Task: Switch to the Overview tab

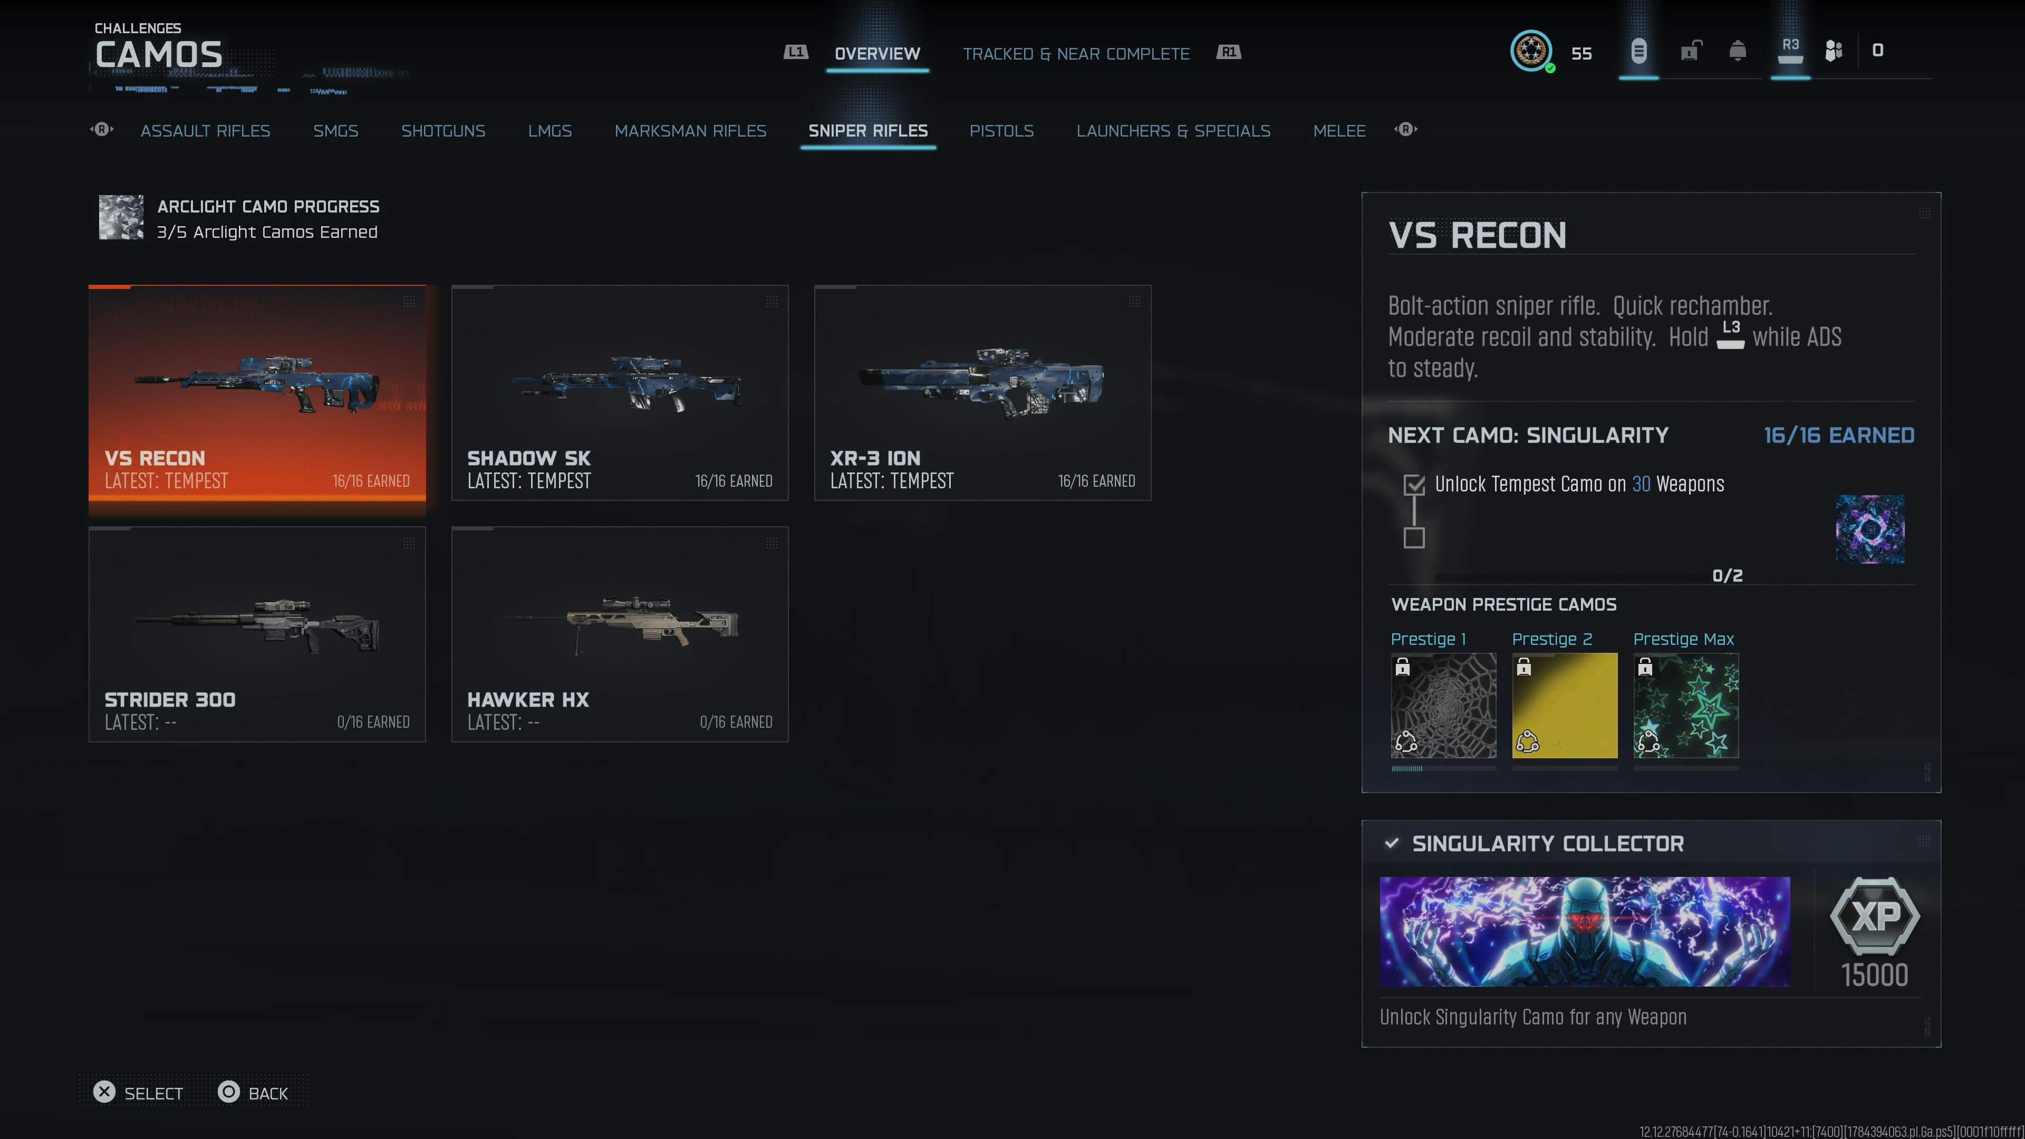Action: click(x=877, y=53)
